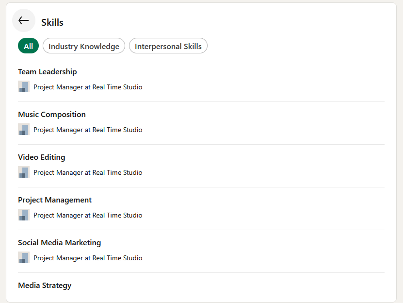Open Project Manager role under Project Management
This screenshot has height=303, width=403.
(x=88, y=215)
